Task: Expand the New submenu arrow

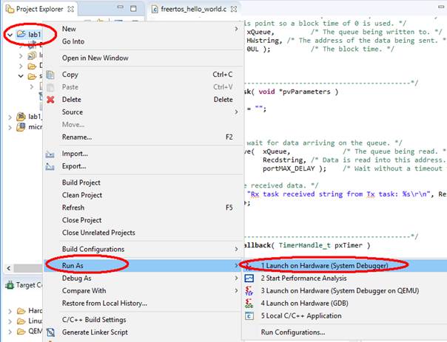Action: point(236,29)
